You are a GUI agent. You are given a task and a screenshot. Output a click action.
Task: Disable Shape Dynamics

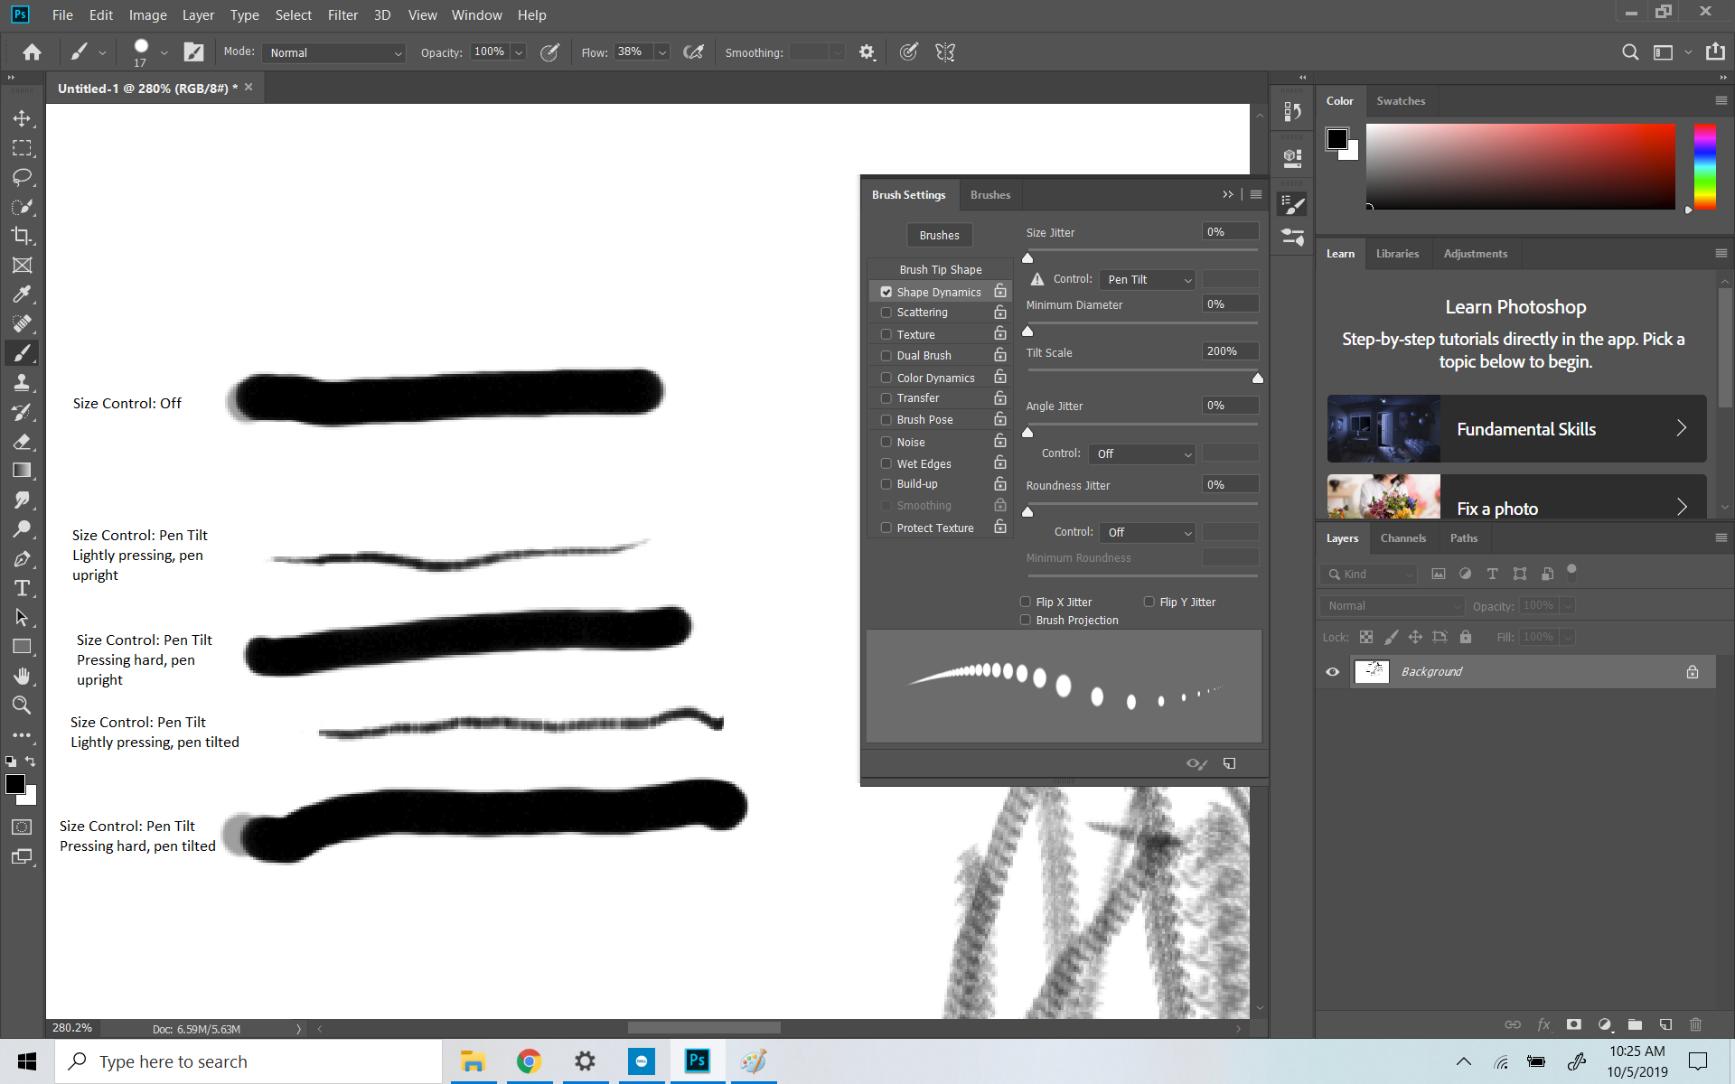point(886,291)
